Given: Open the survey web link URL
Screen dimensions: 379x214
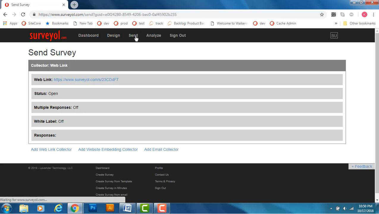Looking at the screenshot, I should coord(86,80).
